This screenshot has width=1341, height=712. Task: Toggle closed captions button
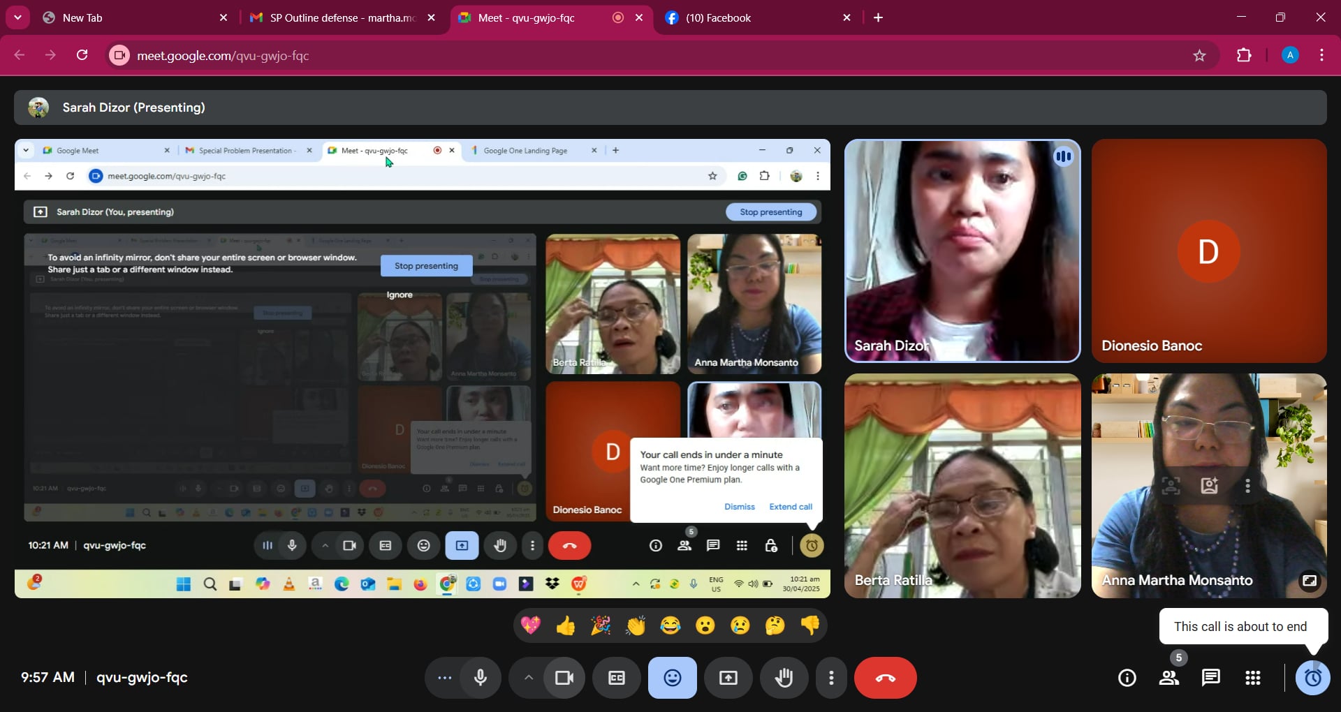coord(617,678)
